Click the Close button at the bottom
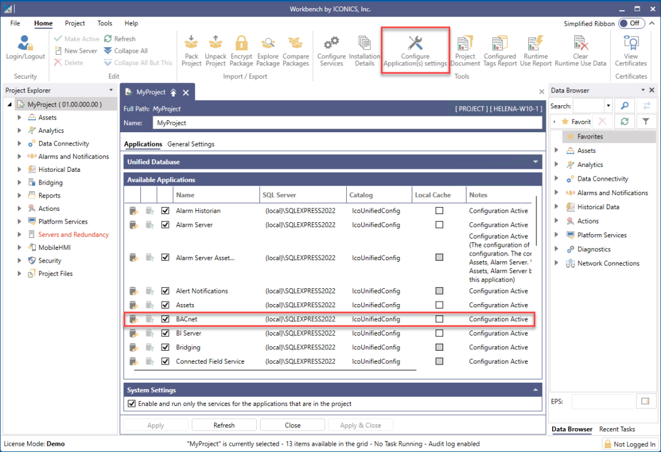661x452 pixels. (x=292, y=426)
